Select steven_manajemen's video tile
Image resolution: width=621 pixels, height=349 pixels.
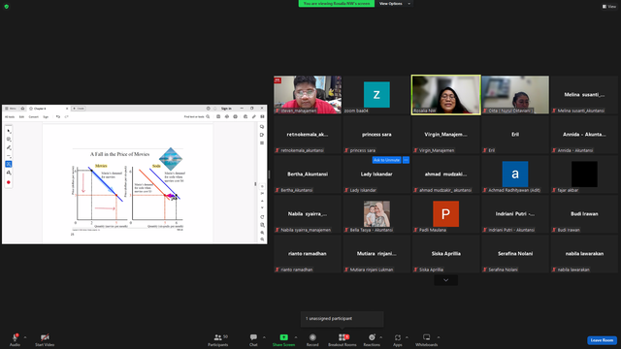click(x=308, y=95)
